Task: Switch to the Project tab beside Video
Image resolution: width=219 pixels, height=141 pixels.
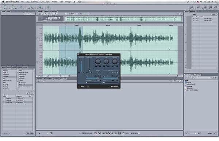Action: (8, 11)
